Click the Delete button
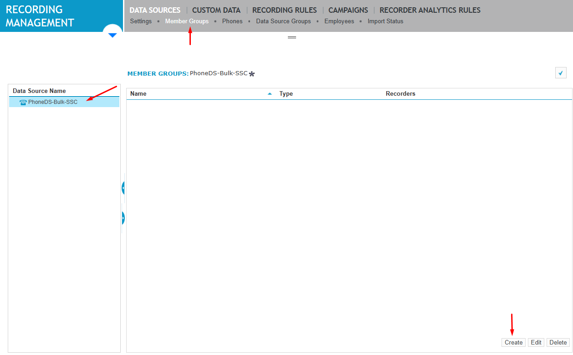This screenshot has height=355, width=573. click(558, 343)
